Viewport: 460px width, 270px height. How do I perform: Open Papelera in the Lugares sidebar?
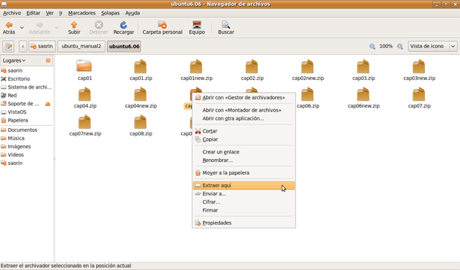pyautogui.click(x=17, y=120)
